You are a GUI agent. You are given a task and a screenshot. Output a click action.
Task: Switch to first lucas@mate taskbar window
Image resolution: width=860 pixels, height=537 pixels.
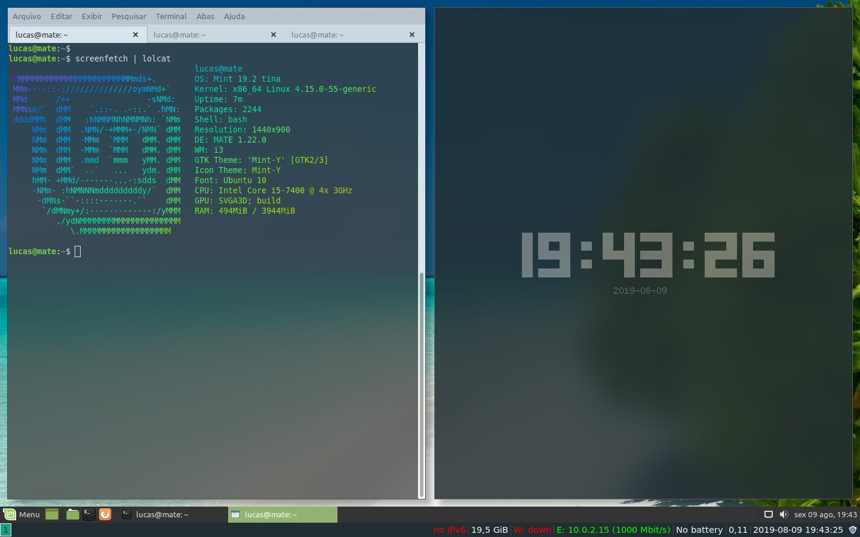pos(172,514)
